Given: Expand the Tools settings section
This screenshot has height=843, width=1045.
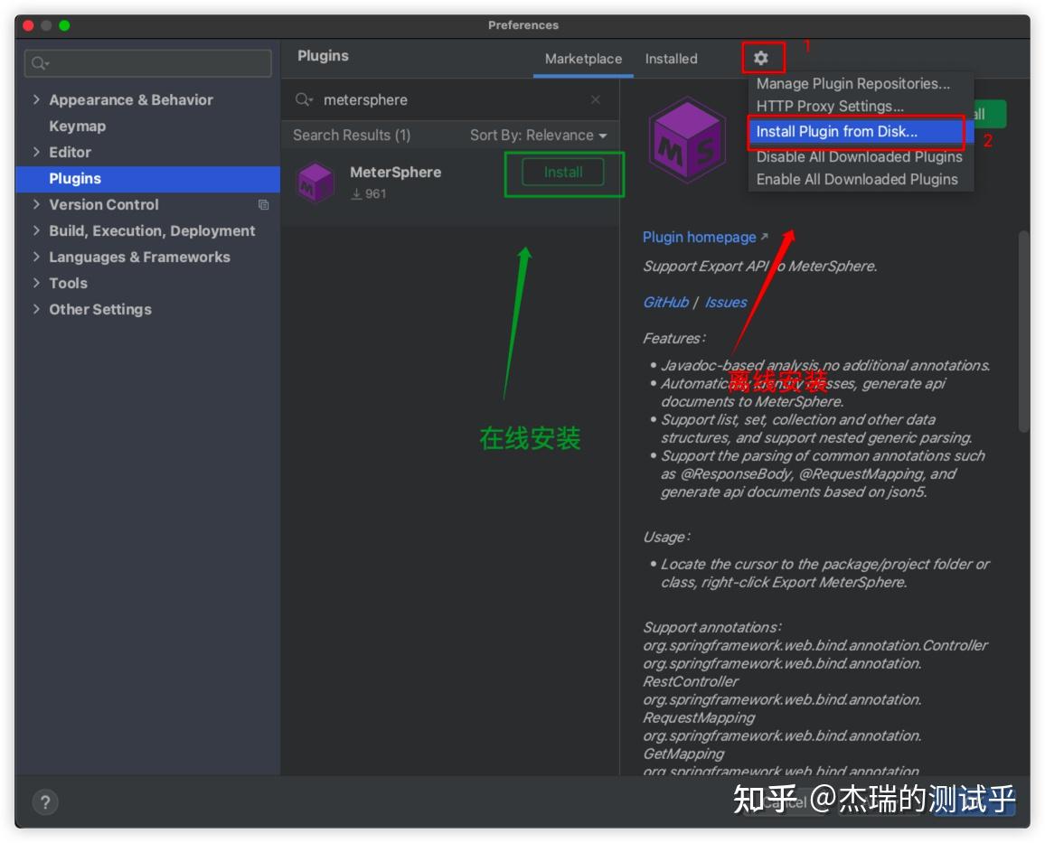Looking at the screenshot, I should click(x=36, y=283).
